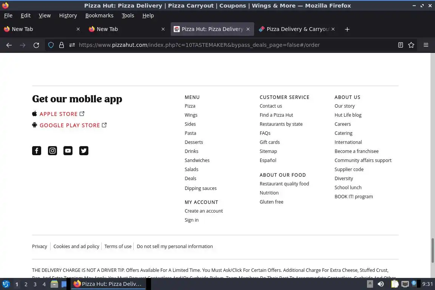Screen dimensions: 435x290
Task: Open site permissions icon in address bar
Action: click(72, 45)
